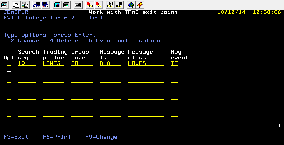Click the Search seq field containing 10

(x=27, y=63)
